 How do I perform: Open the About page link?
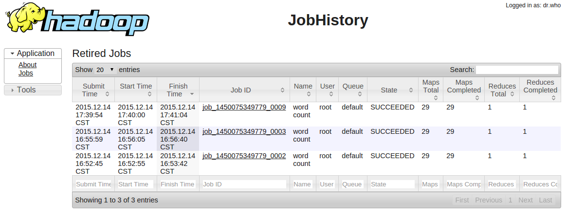point(27,65)
